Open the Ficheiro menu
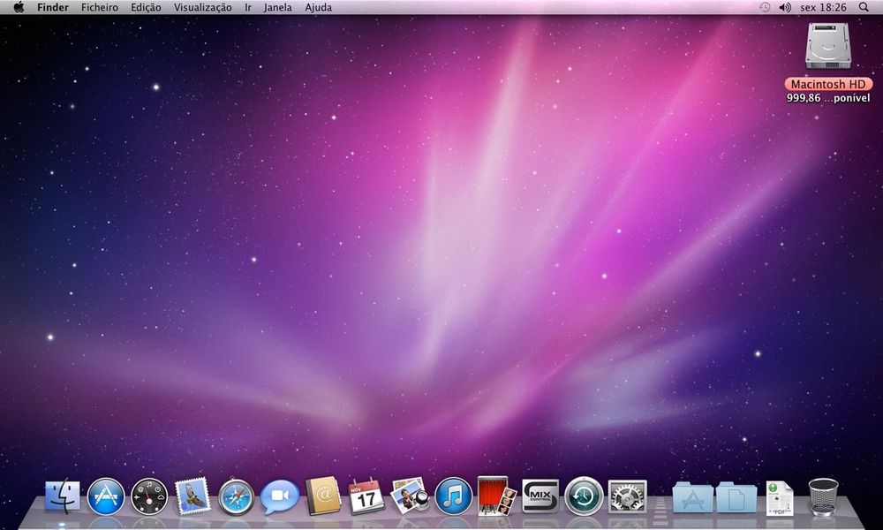 pos(100,7)
